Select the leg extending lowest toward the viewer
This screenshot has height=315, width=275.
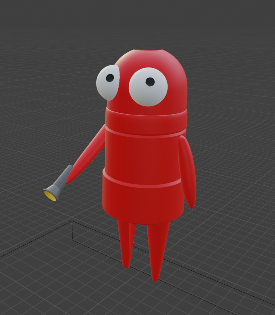click(158, 251)
